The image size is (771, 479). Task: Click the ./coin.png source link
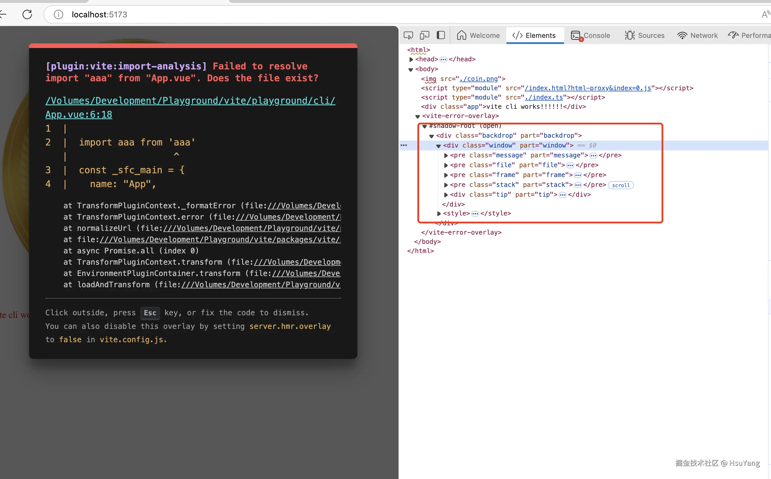pyautogui.click(x=478, y=79)
